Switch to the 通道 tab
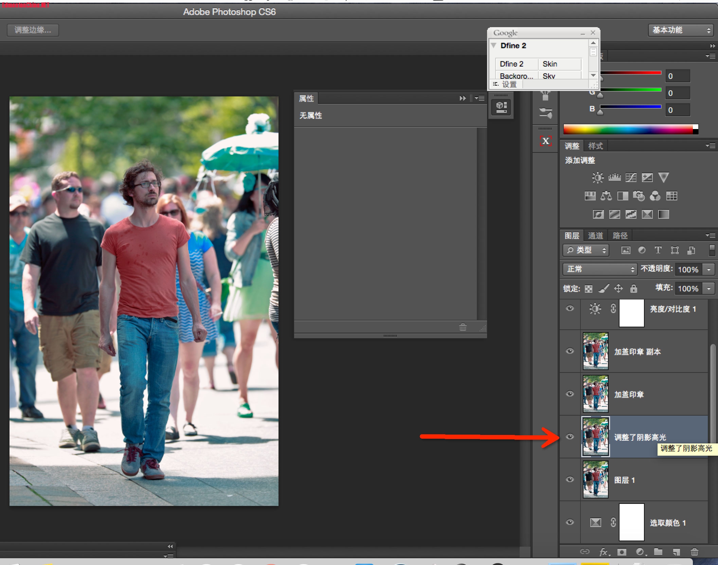 (x=595, y=236)
